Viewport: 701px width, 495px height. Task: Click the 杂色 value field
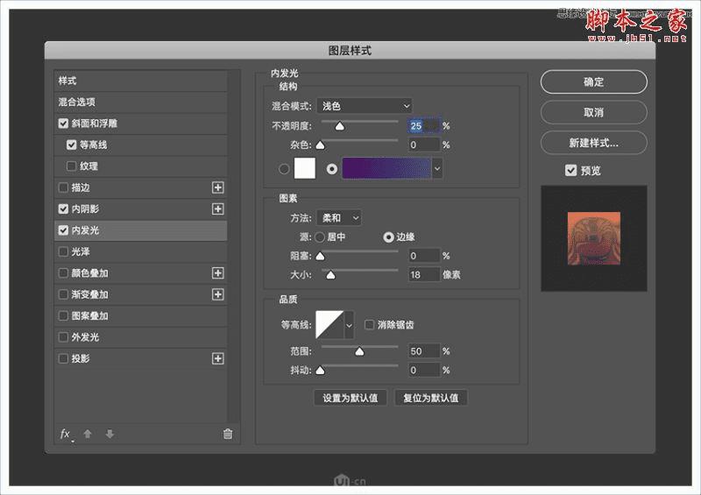[424, 145]
